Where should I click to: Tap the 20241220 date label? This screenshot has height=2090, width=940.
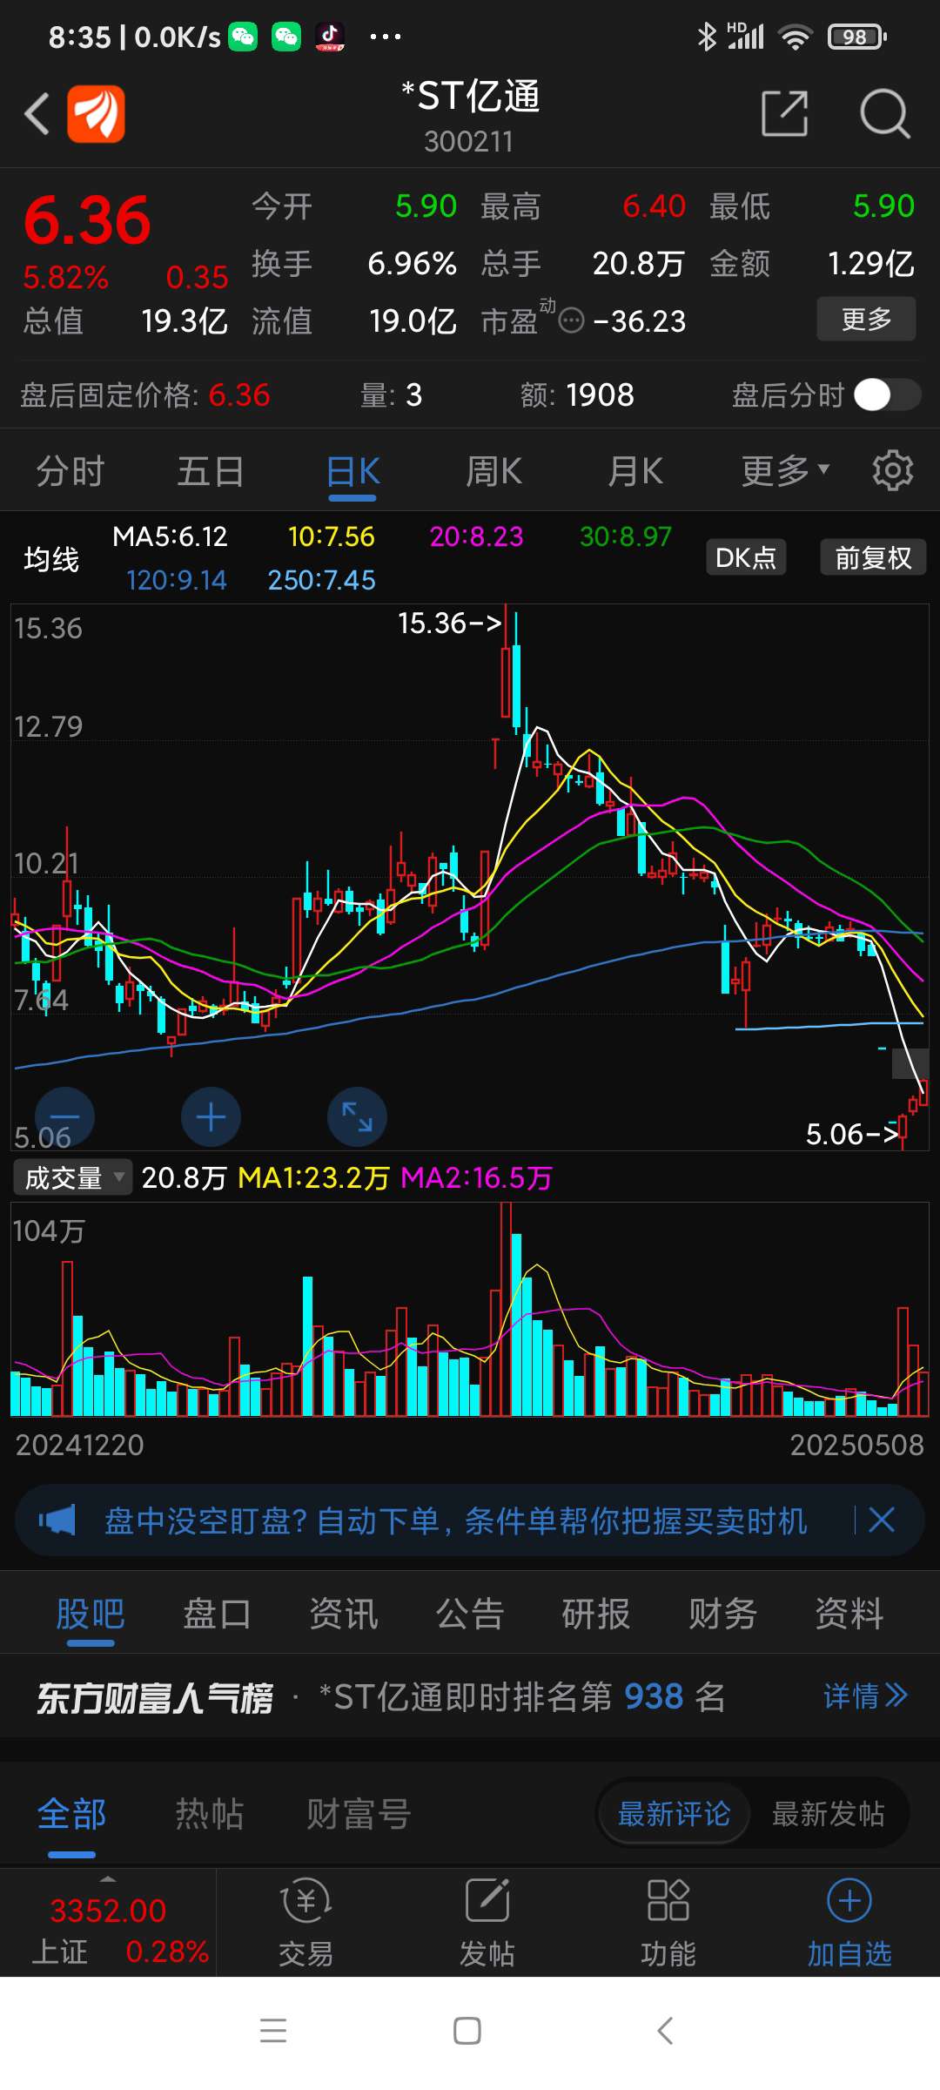79,1445
